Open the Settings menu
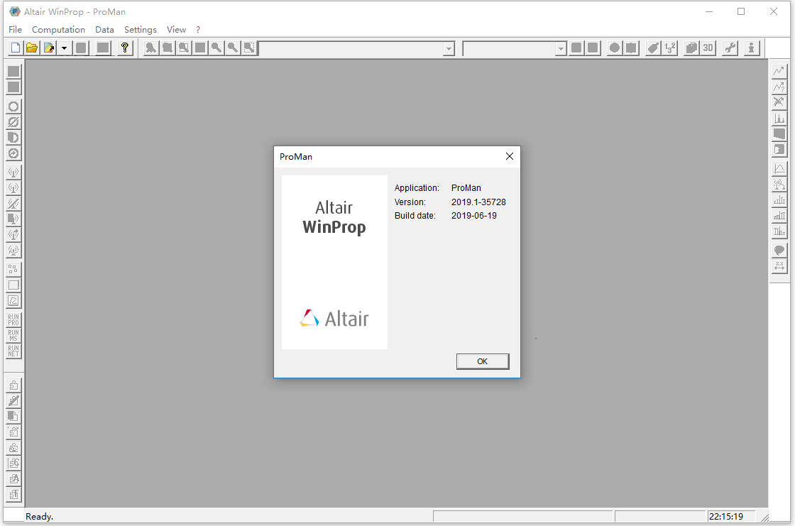This screenshot has width=795, height=526. (141, 29)
